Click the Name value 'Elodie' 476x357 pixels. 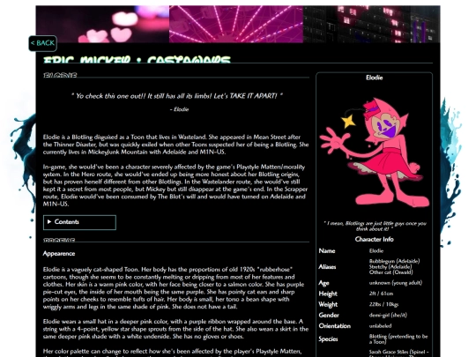[376, 250]
